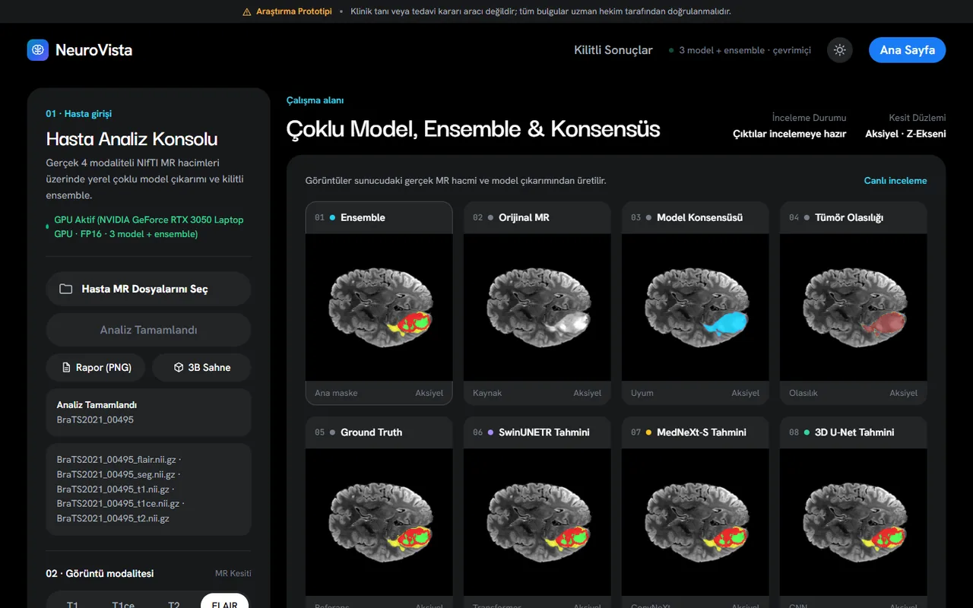Click the 'Ana maske' caption under Ensemble
Viewport: 973px width, 608px height.
(336, 393)
